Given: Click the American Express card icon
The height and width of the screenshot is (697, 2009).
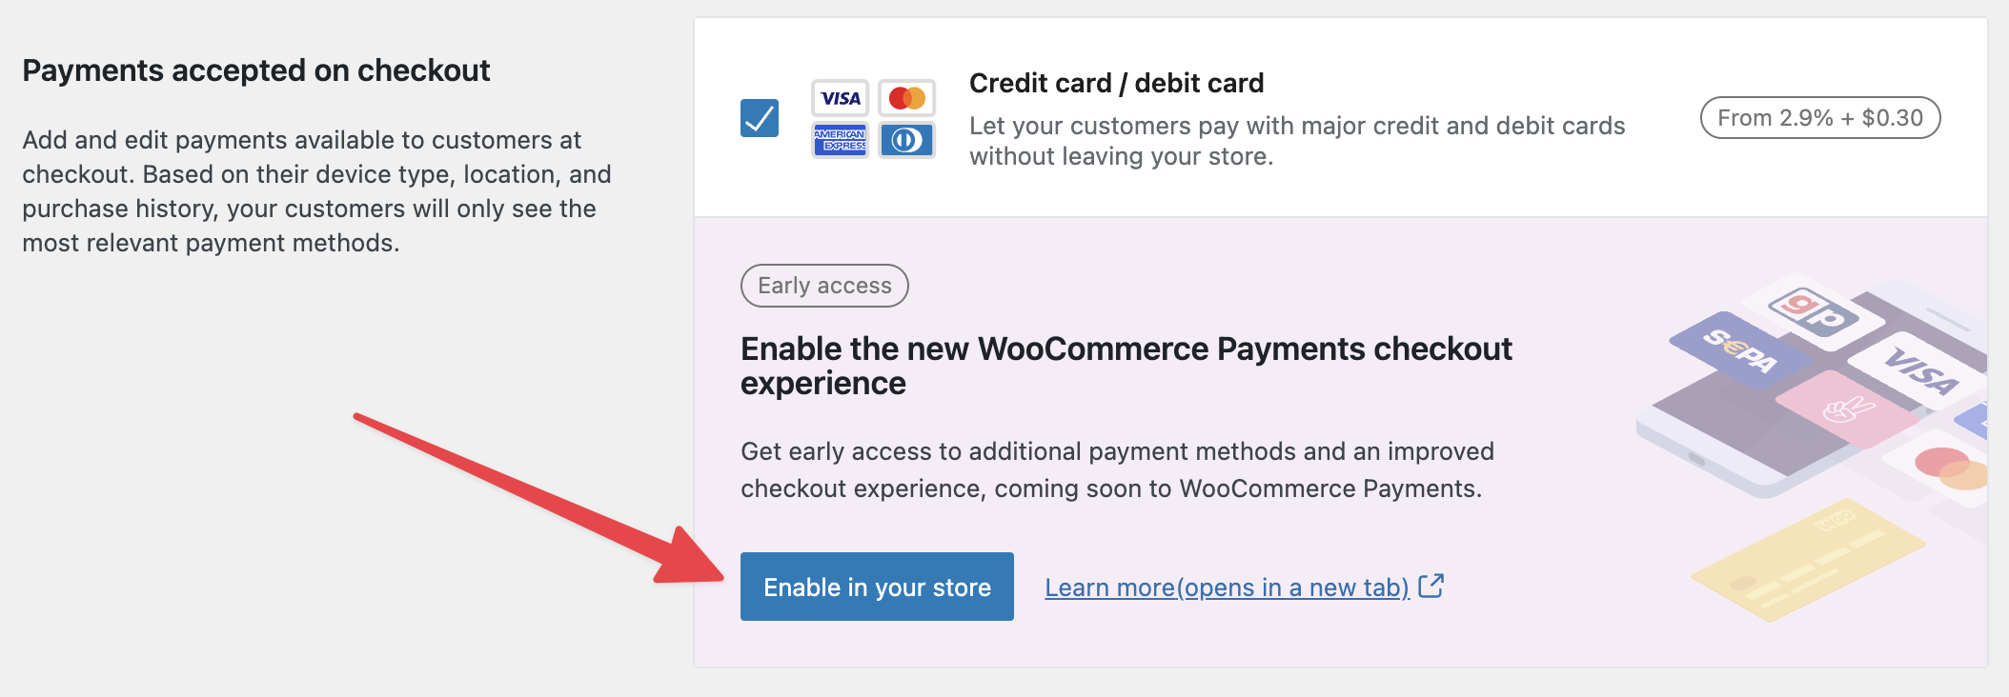Looking at the screenshot, I should (840, 140).
